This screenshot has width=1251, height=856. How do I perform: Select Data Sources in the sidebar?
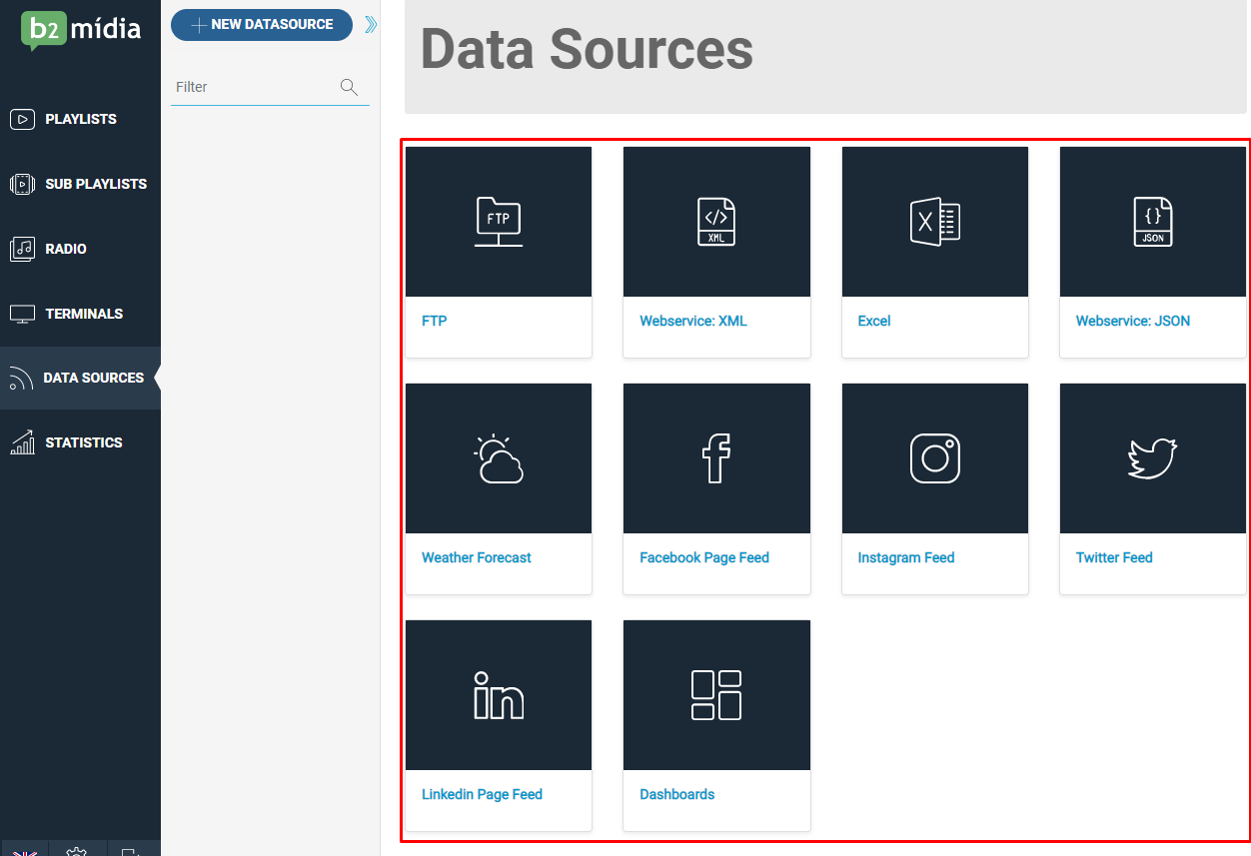coord(80,378)
